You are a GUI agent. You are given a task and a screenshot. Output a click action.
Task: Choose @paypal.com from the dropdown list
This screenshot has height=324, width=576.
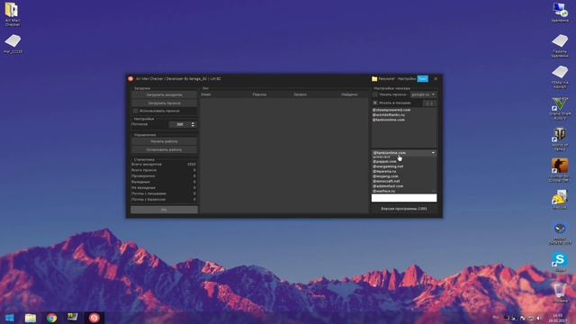point(384,161)
